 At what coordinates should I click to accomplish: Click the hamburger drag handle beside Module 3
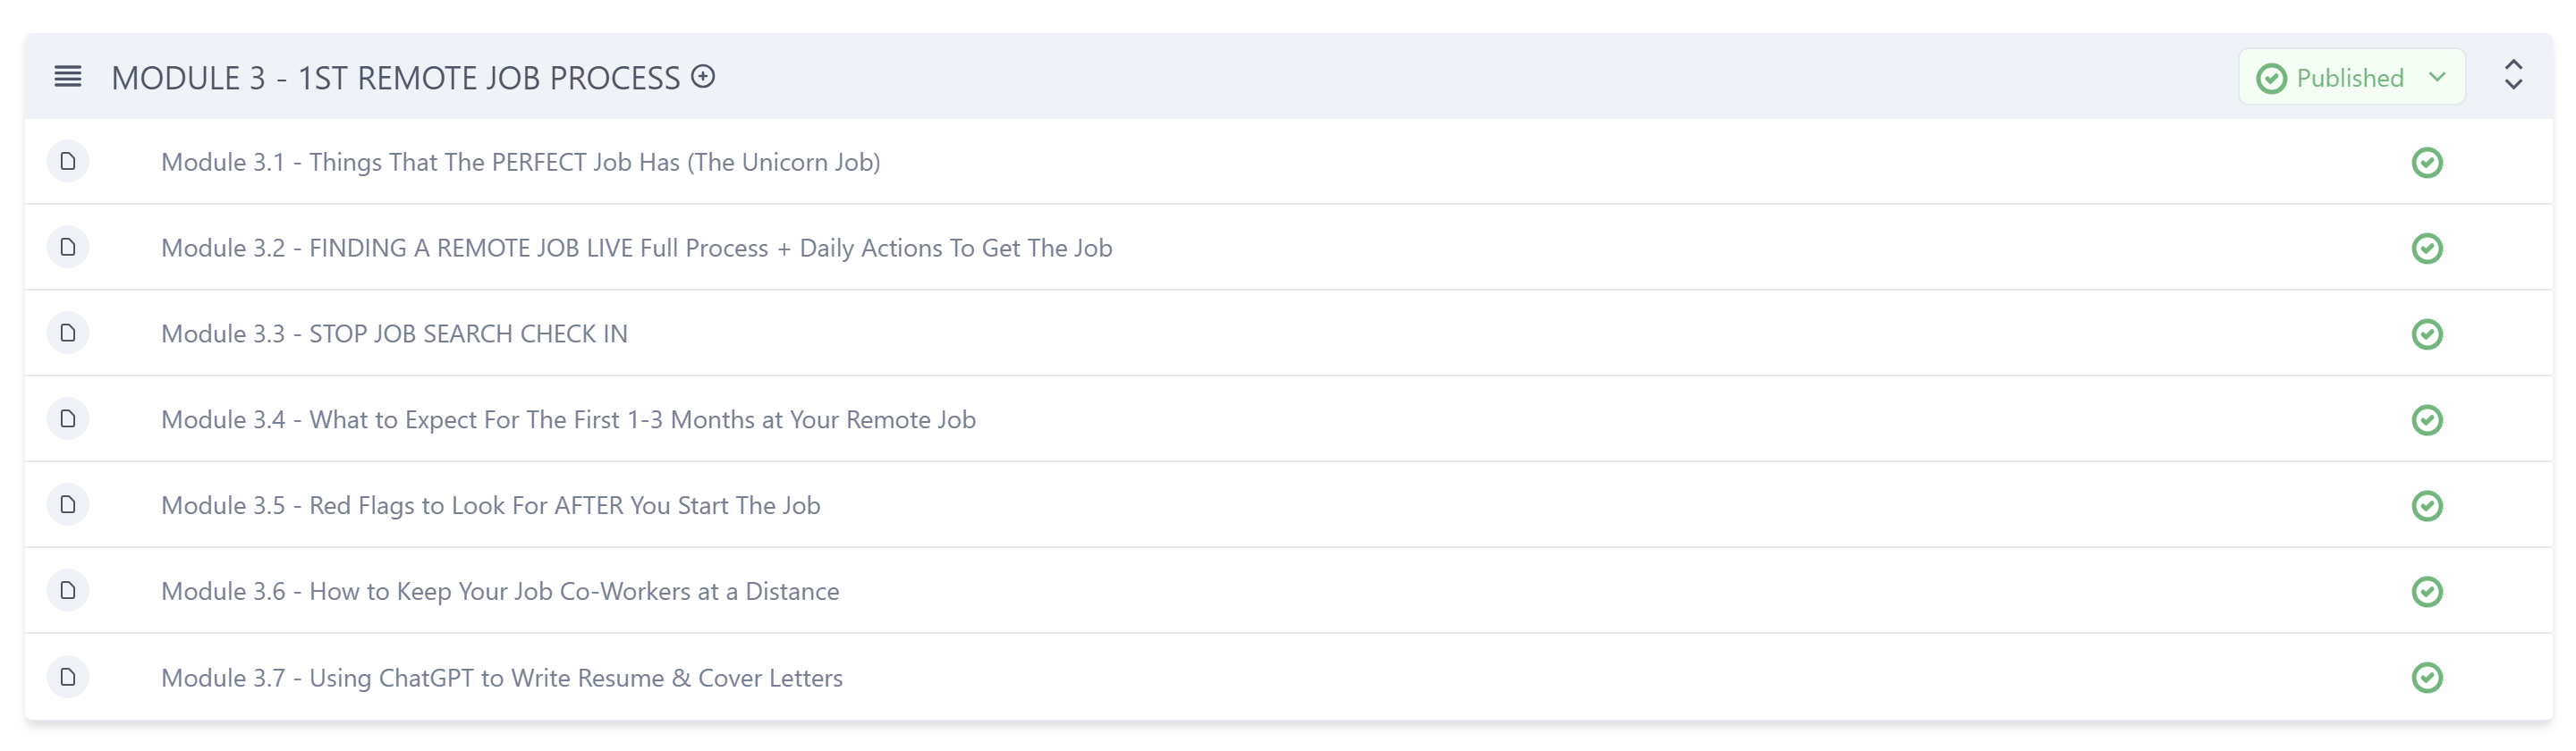pos(67,77)
